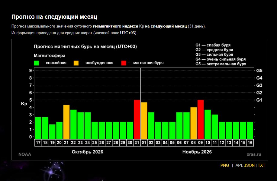This screenshot has height=181, width=277.
Task: Click the date label '24' below the chart
Action: tap(87, 143)
